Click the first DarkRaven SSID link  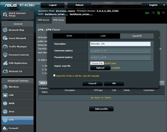click(x=56, y=14)
